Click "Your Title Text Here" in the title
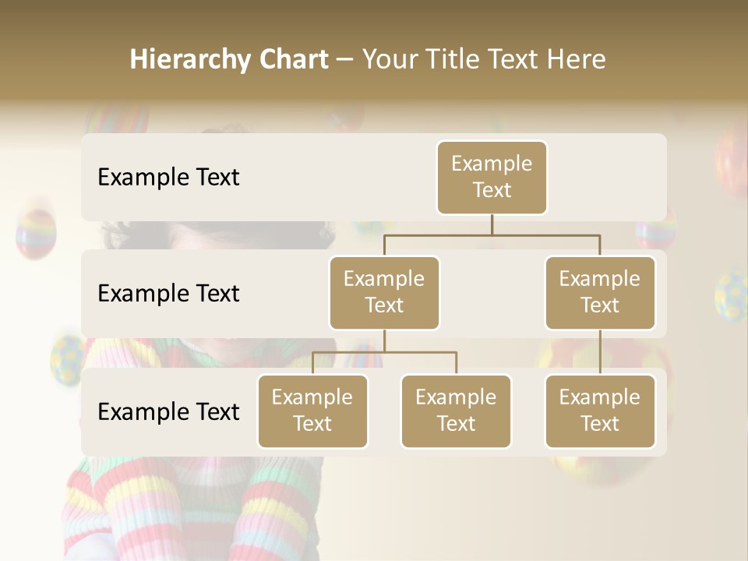 [x=484, y=59]
